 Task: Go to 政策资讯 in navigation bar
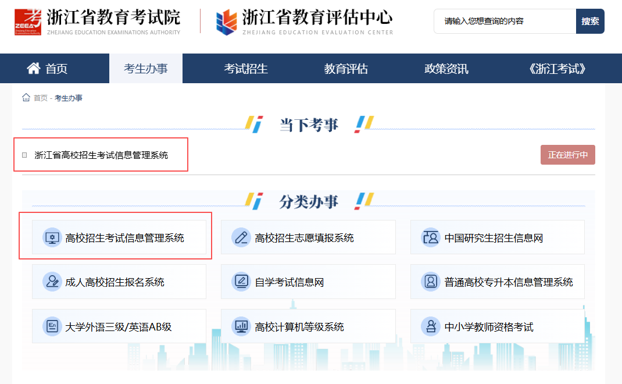(446, 69)
